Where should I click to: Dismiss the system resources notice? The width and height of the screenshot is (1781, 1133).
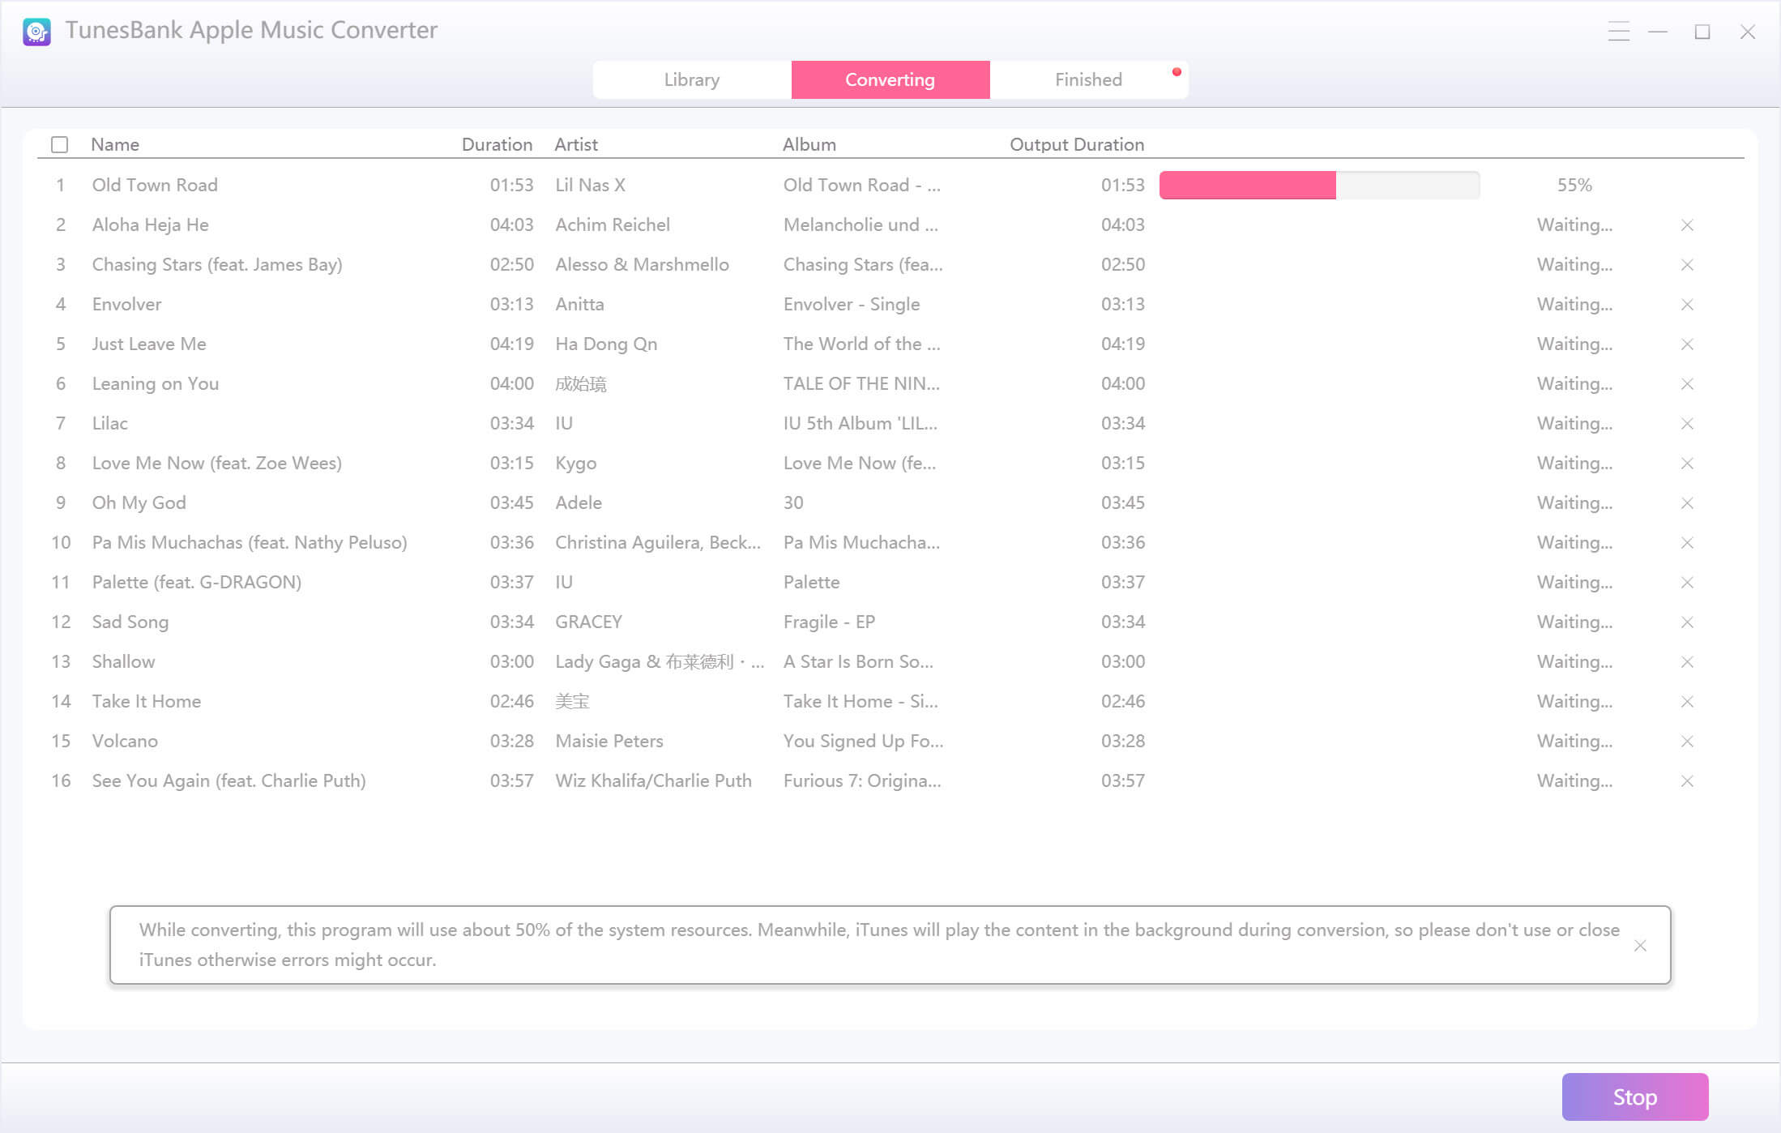tap(1640, 946)
